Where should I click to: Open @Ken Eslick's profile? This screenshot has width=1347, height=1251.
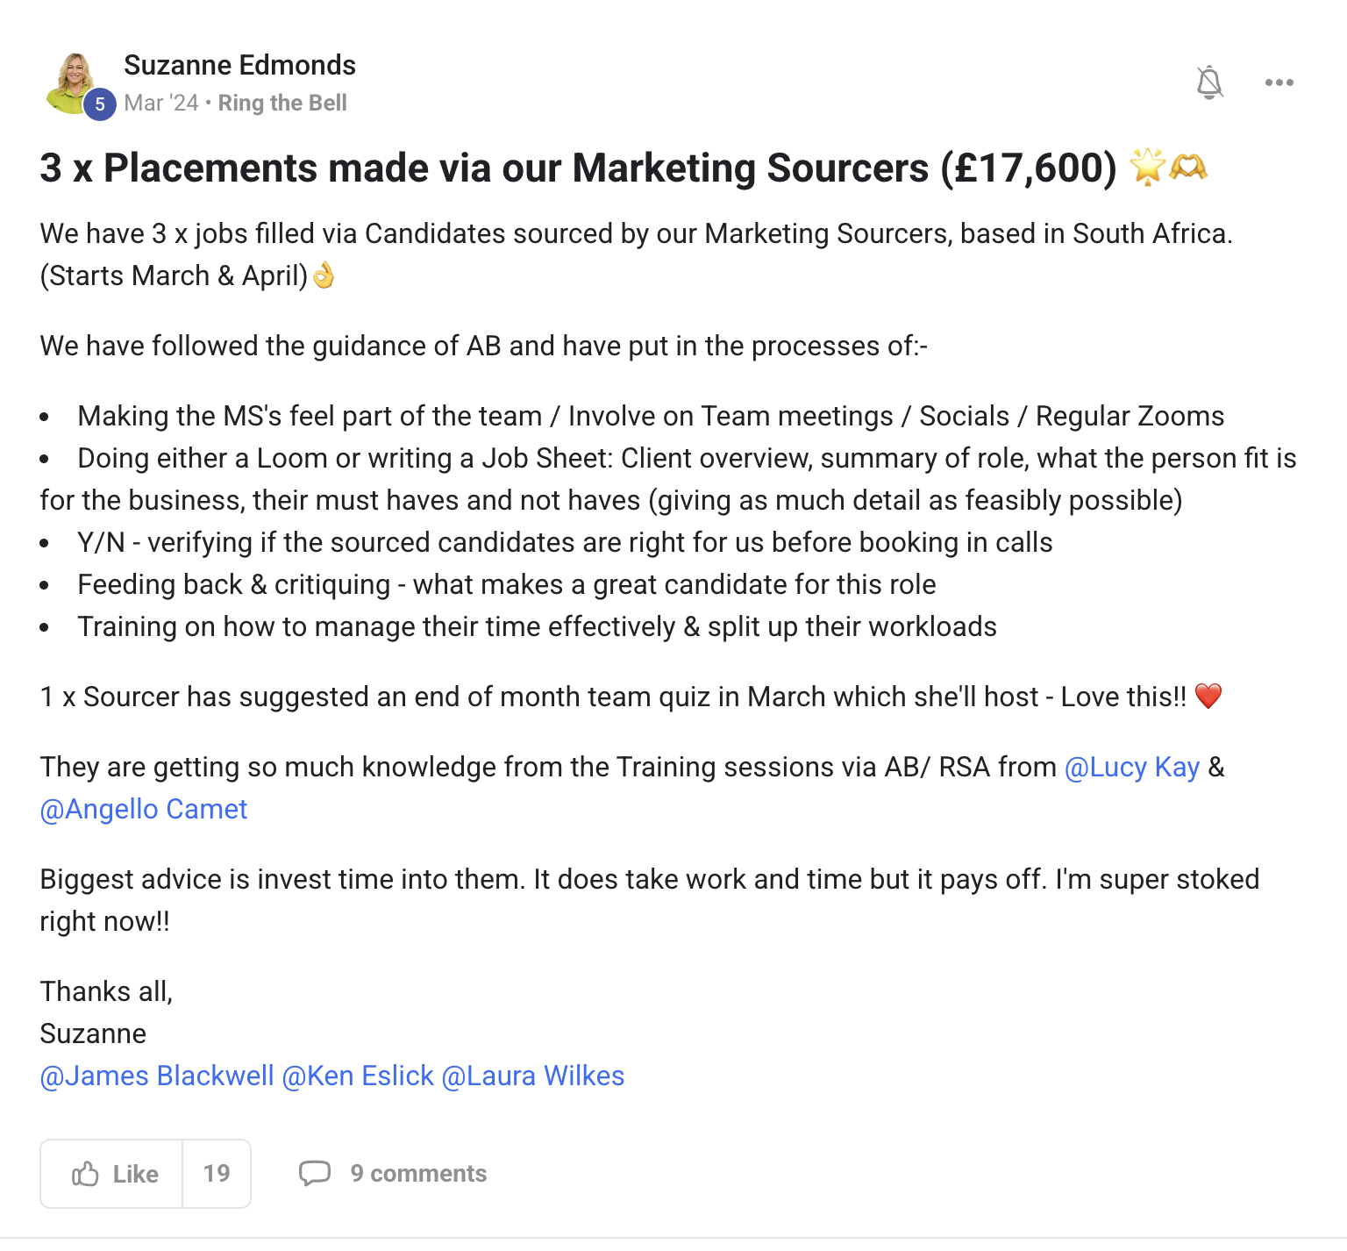357,1076
